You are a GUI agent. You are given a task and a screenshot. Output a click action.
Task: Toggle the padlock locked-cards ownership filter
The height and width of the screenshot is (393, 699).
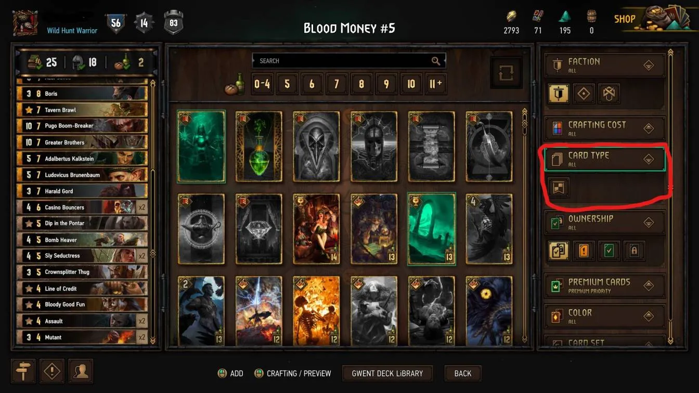point(634,251)
